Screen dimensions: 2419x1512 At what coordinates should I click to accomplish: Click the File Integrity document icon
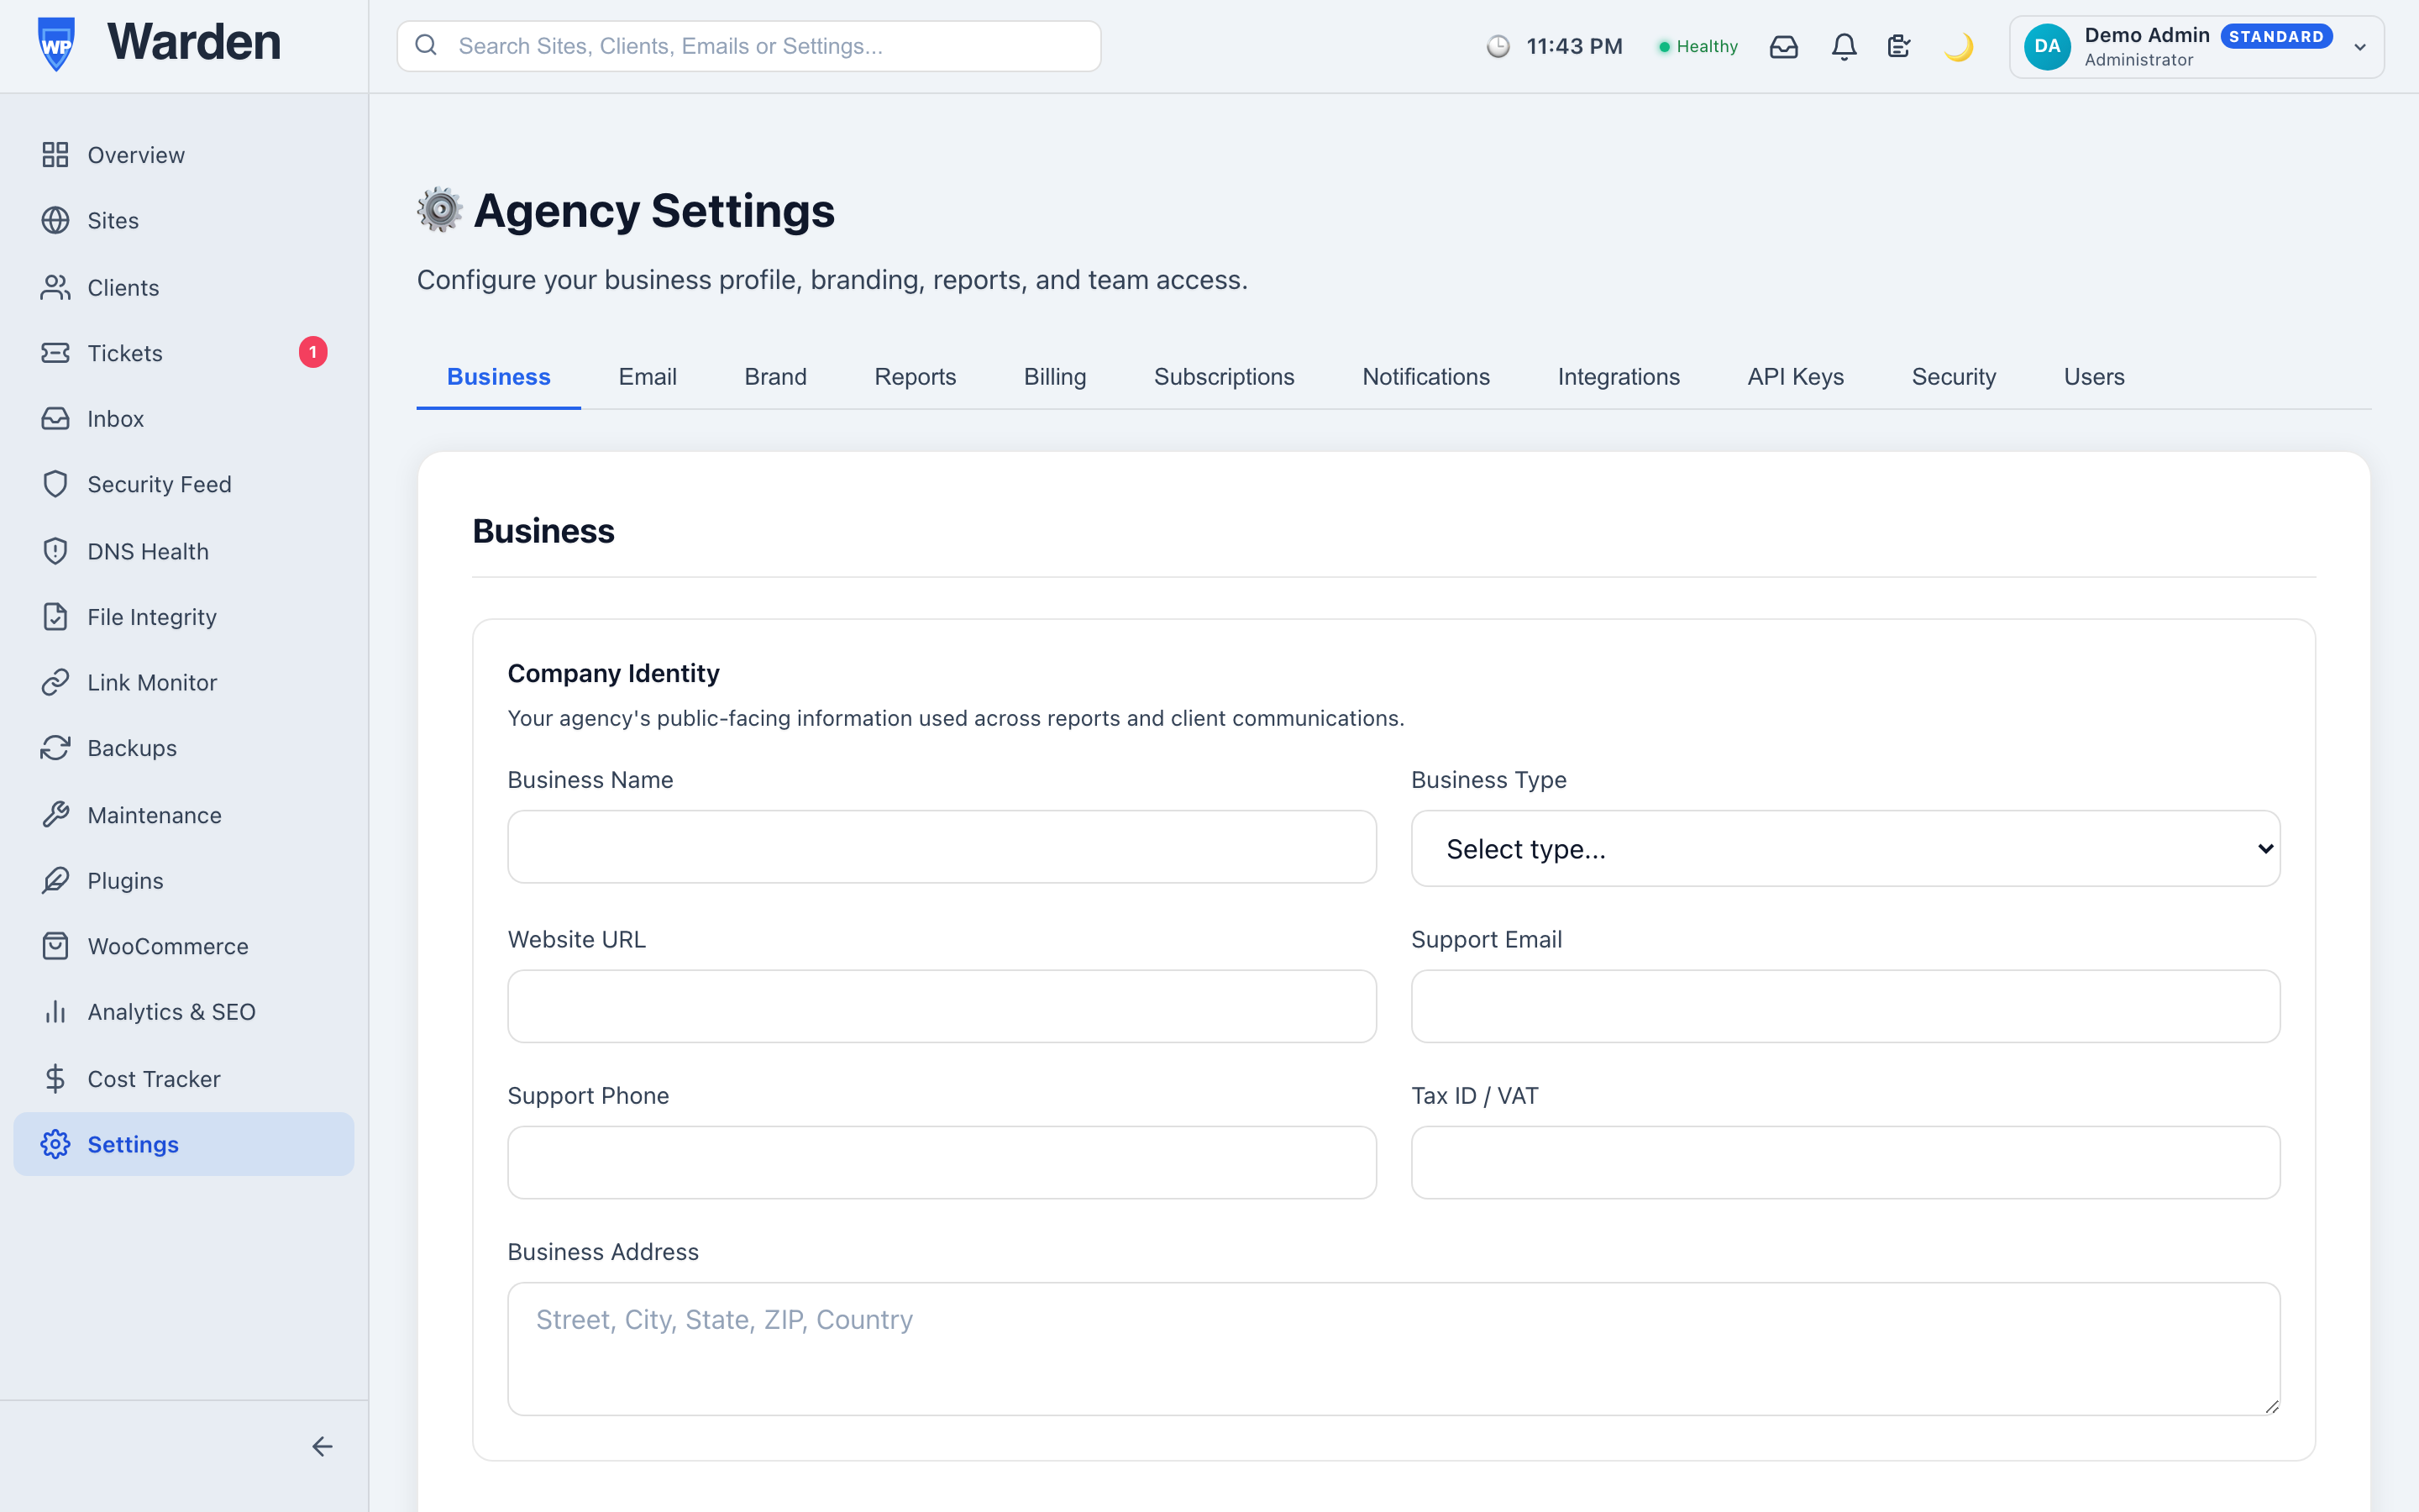(x=55, y=617)
